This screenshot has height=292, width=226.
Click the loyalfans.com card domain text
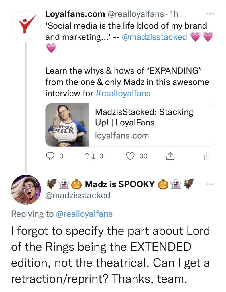pyautogui.click(x=122, y=135)
